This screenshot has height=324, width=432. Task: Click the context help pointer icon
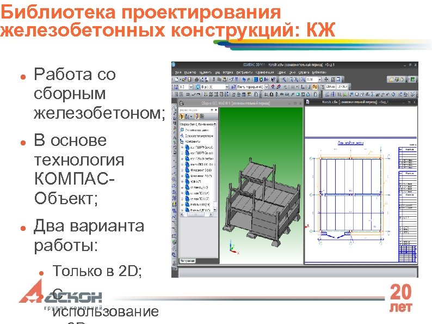pos(273,80)
